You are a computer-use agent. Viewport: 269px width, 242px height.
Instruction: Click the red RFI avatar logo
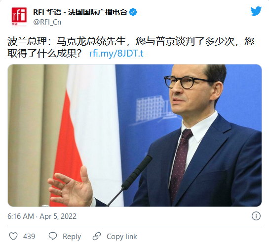pyautogui.click(x=19, y=17)
